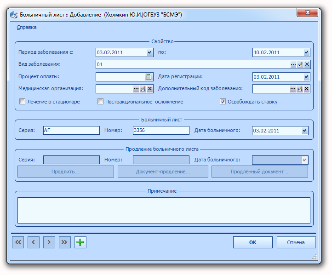Click start date value 03.02.2011 in Период заболевания
Image resolution: width=332 pixels, height=275 pixels.
pos(110,52)
